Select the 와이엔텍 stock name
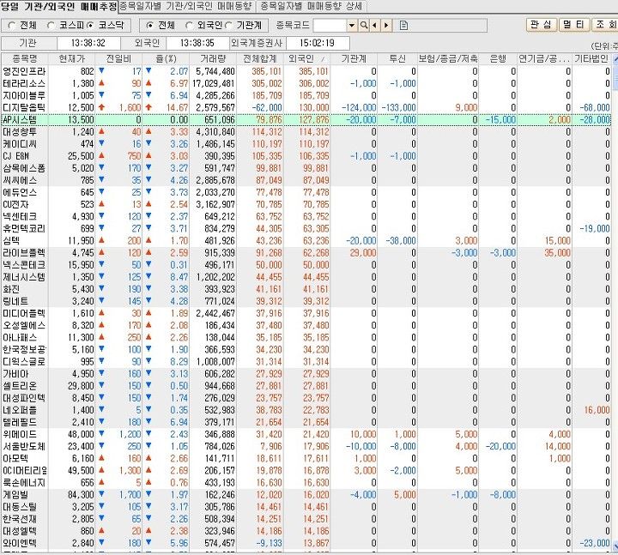Screen dimensions: 618x555 pyautogui.click(x=19, y=544)
